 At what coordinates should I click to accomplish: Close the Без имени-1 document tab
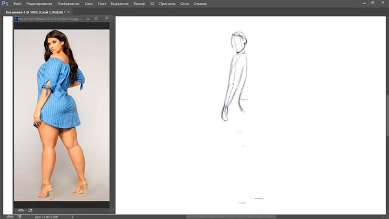pyautogui.click(x=69, y=12)
